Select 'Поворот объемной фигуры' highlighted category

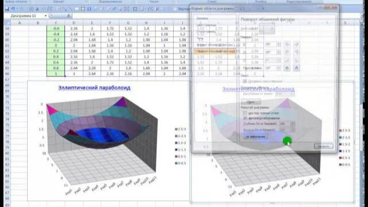pyautogui.click(x=215, y=51)
